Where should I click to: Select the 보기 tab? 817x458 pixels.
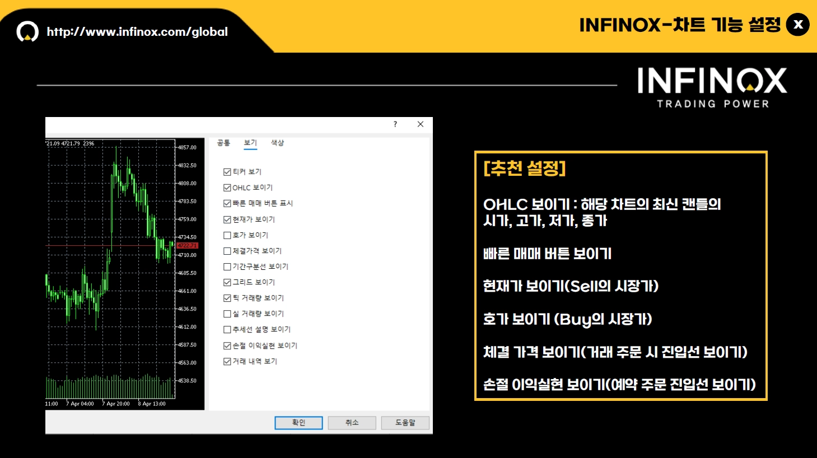point(250,143)
